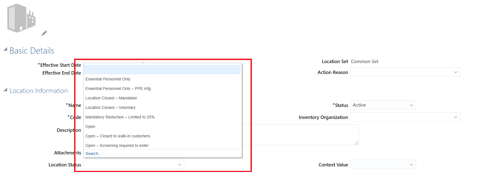Expand the Inventory Organization dropdown

tap(455, 117)
